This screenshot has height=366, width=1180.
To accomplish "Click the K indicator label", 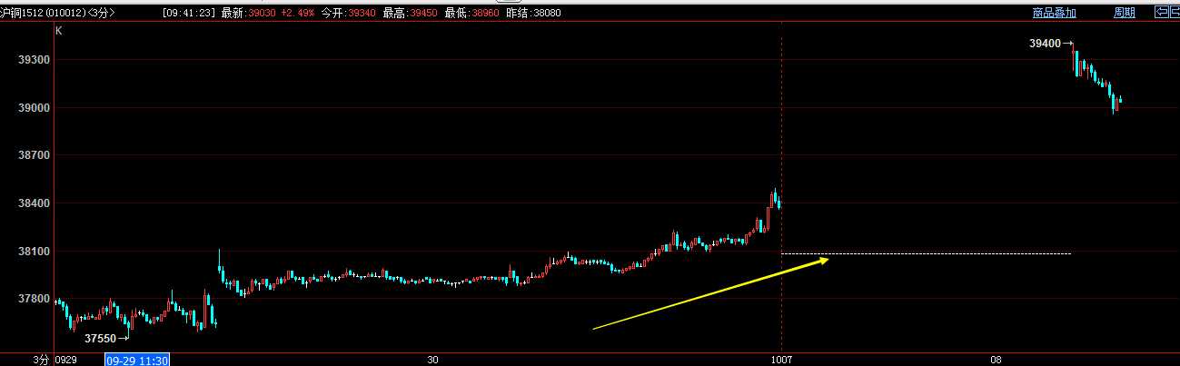I will click(x=59, y=30).
